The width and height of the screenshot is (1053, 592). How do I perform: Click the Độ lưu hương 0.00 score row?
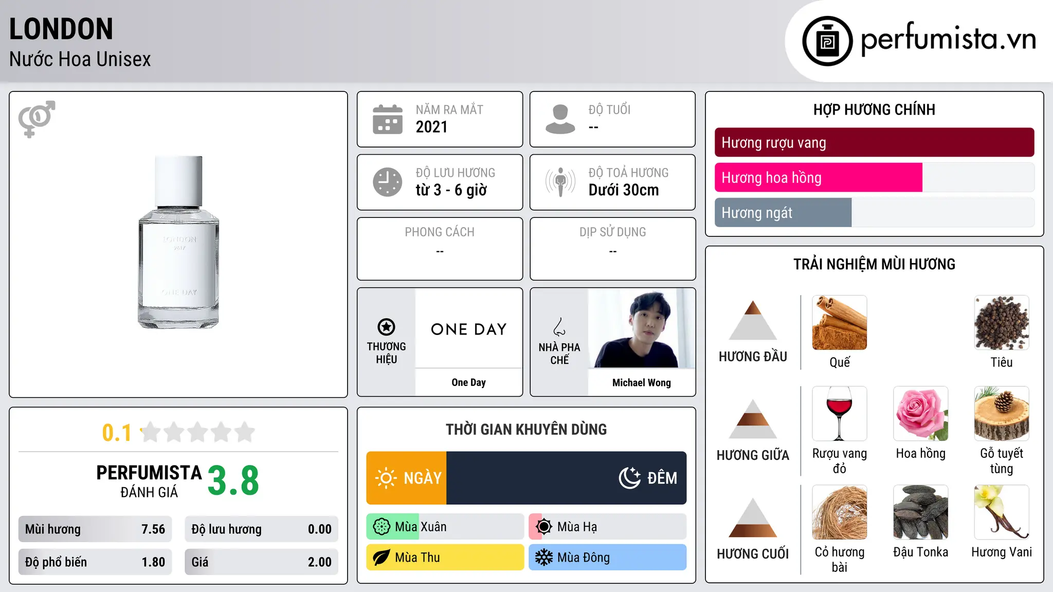click(262, 529)
